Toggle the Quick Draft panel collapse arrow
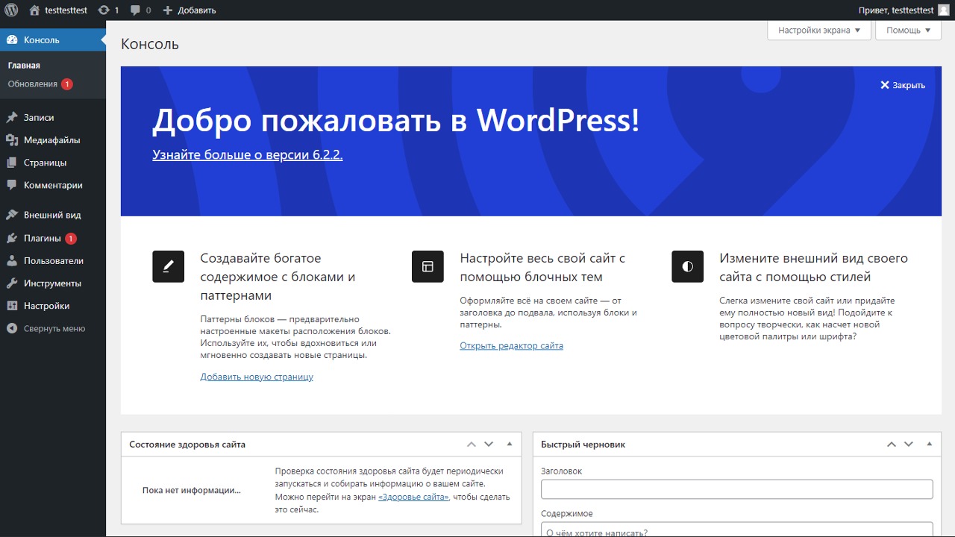The height and width of the screenshot is (537, 955). click(929, 444)
